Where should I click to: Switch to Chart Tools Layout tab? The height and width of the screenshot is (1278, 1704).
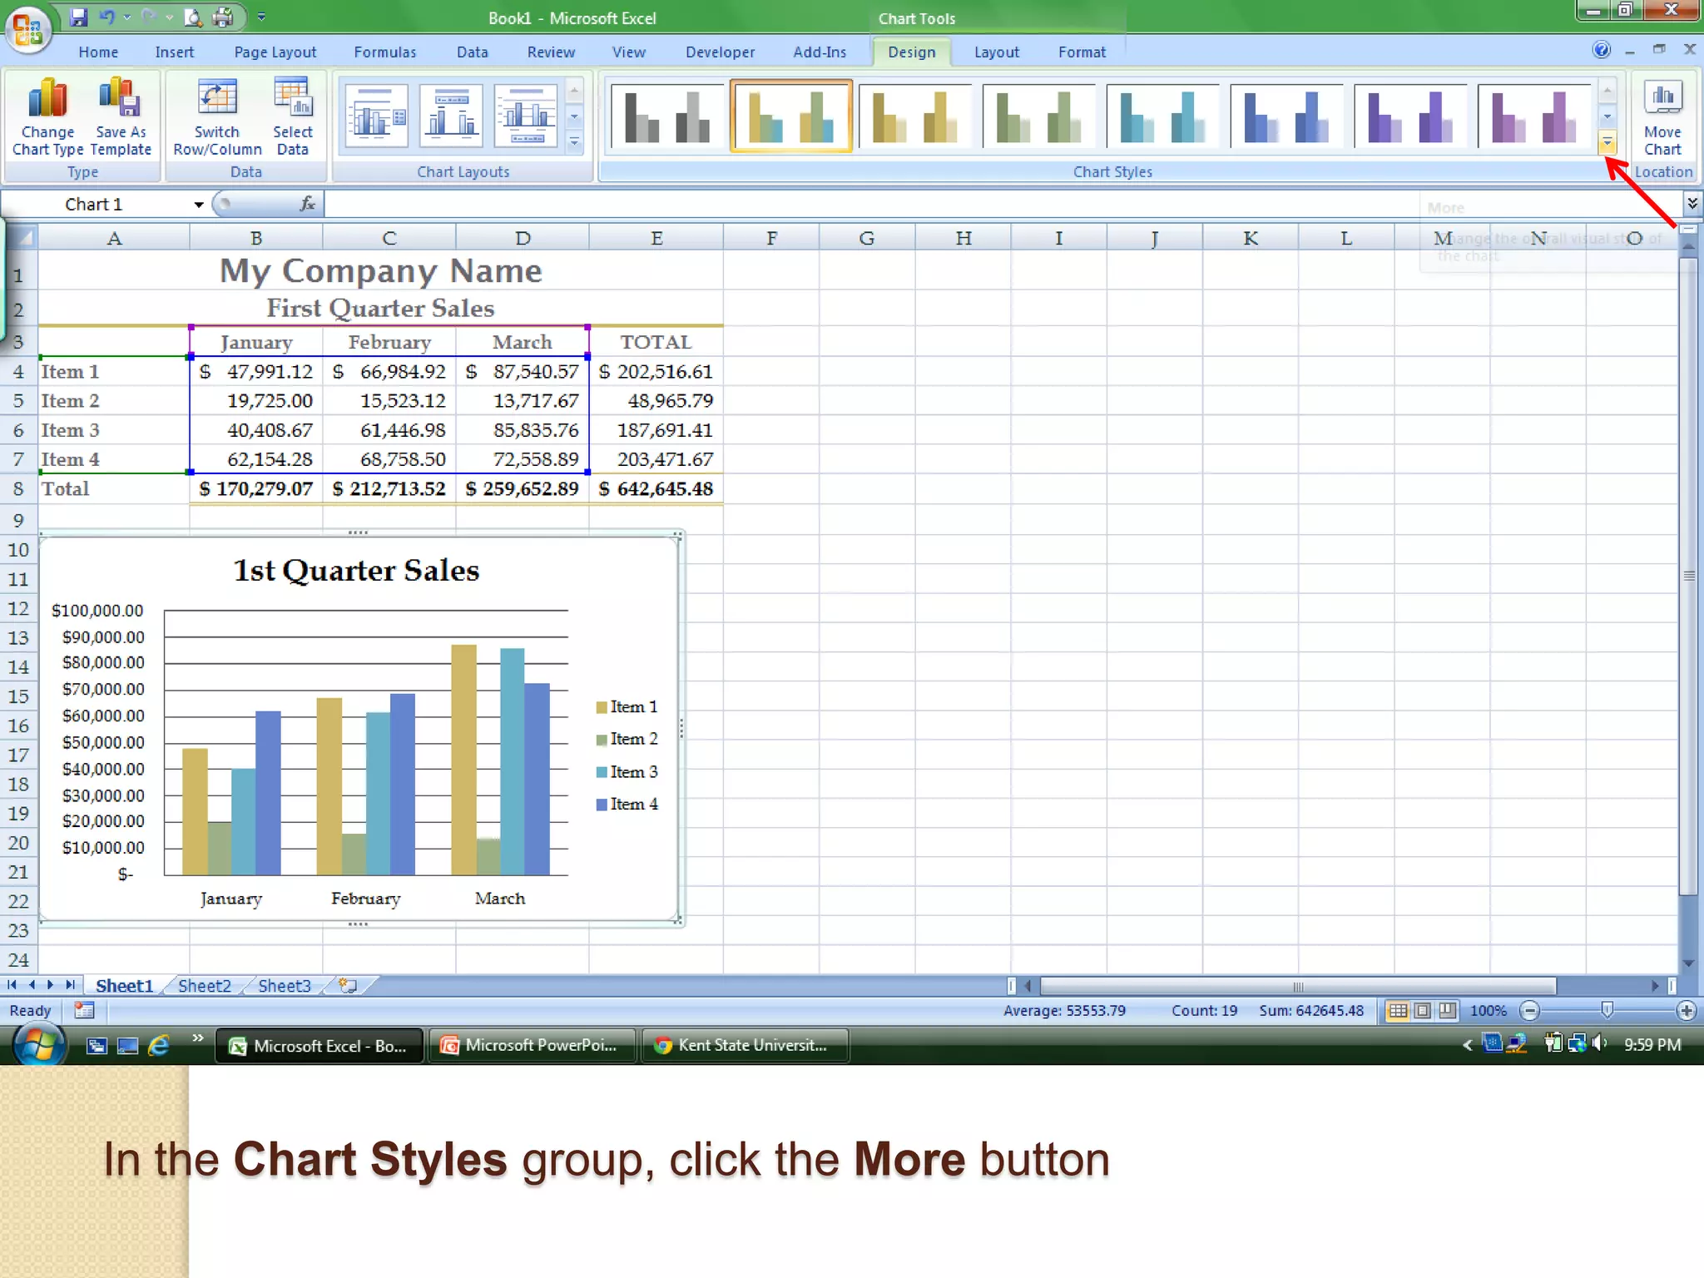[x=996, y=52]
